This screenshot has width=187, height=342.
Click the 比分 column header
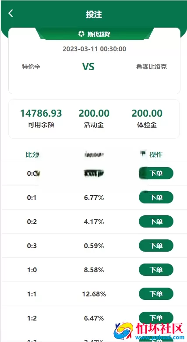(32, 155)
